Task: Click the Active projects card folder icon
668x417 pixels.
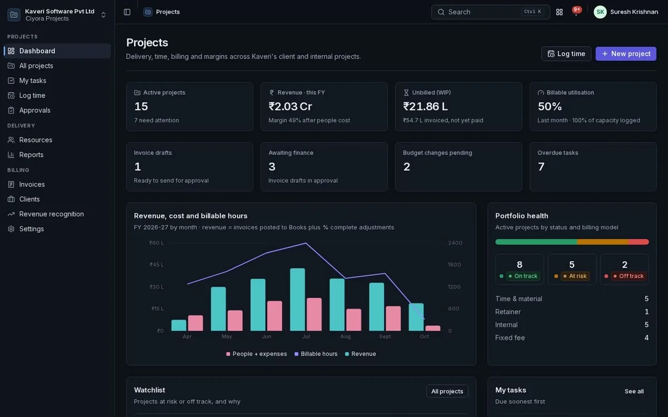Action: 137,92
